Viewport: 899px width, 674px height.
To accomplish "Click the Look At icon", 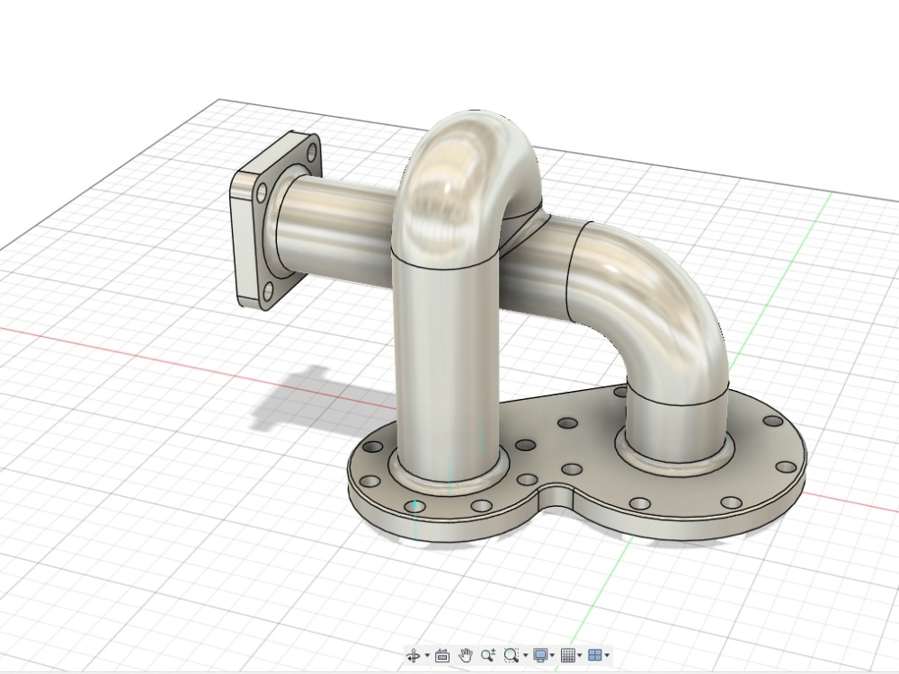I will coord(442,655).
